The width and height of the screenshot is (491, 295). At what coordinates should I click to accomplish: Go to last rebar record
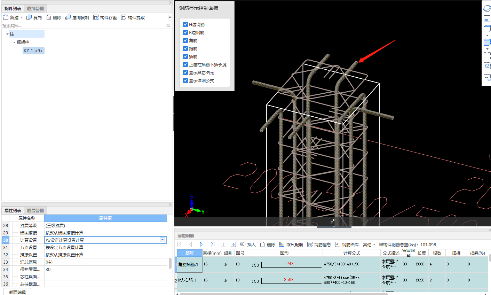tap(212, 244)
